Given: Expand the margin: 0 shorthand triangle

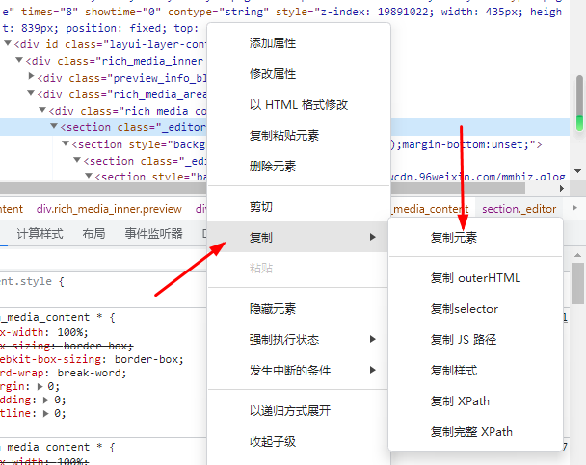Looking at the screenshot, I should [x=40, y=386].
